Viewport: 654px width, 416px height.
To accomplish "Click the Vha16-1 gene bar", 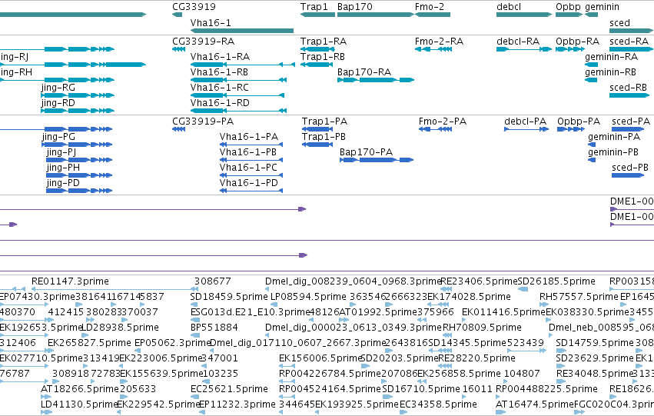I will click(242, 31).
